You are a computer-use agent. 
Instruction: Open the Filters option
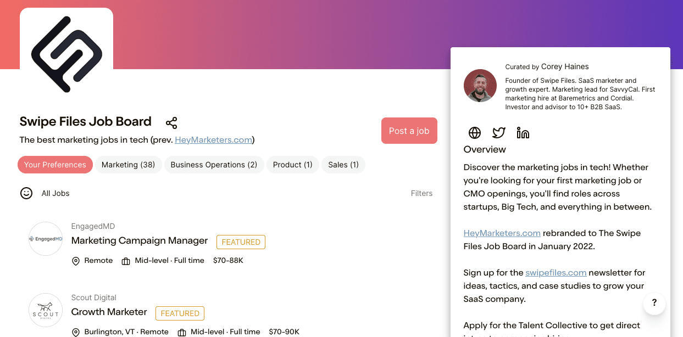tap(421, 193)
